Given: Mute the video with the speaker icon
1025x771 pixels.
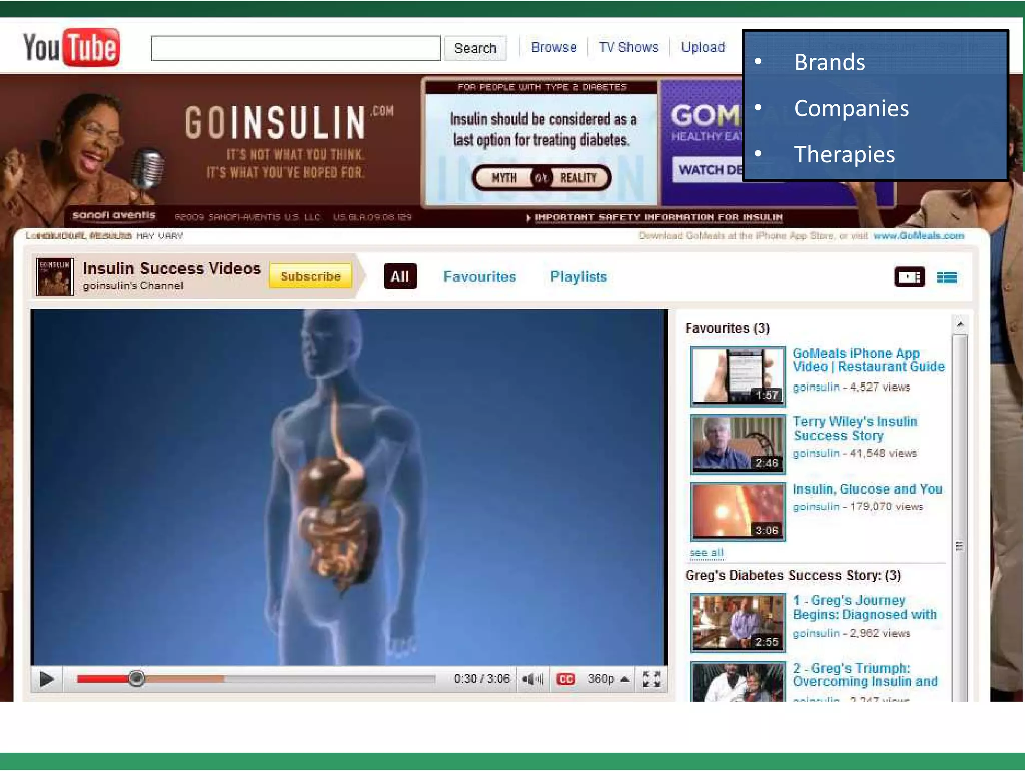Looking at the screenshot, I should pyautogui.click(x=532, y=679).
